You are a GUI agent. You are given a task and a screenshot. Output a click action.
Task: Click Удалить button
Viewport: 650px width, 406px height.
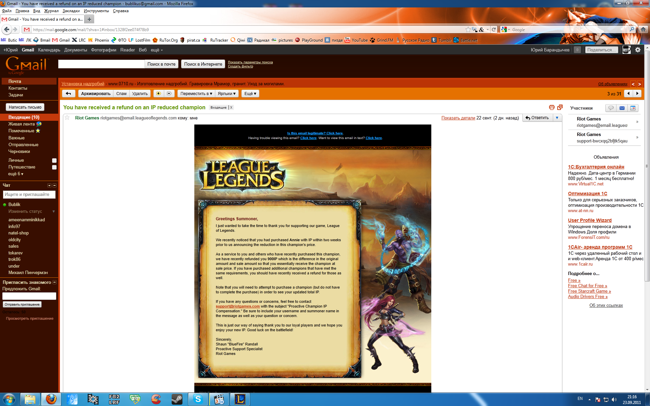(x=140, y=93)
